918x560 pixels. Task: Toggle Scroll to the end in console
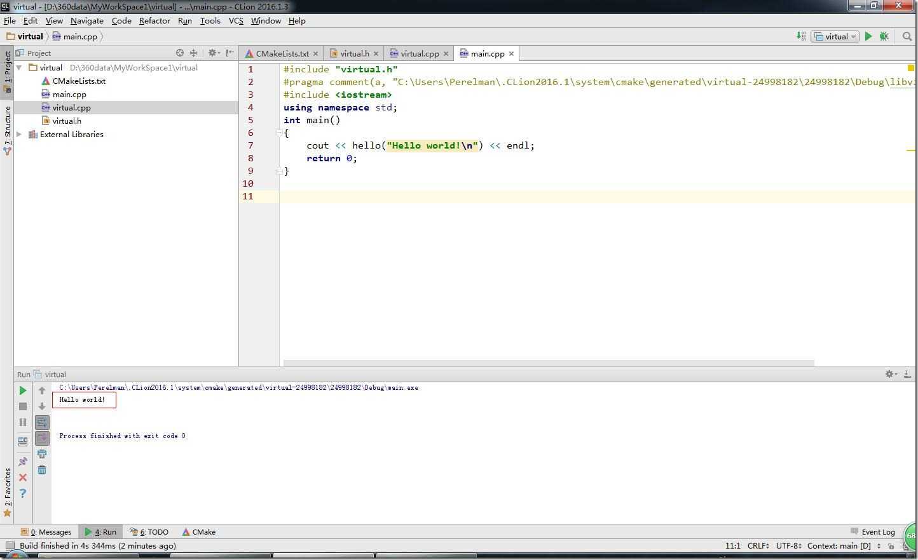click(42, 438)
